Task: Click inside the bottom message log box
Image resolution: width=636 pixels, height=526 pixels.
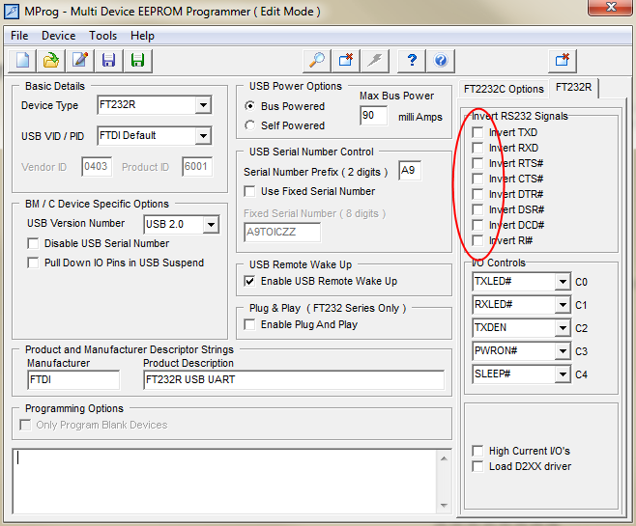Action: coord(224,481)
